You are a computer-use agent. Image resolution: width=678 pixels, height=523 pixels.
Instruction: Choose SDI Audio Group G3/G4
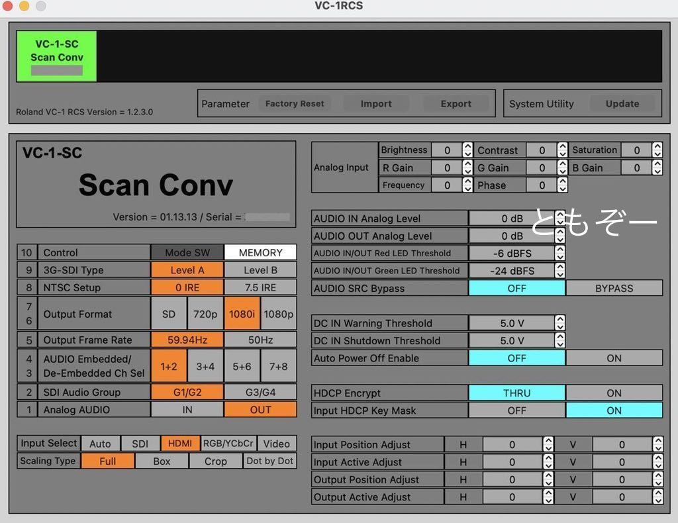pyautogui.click(x=260, y=392)
